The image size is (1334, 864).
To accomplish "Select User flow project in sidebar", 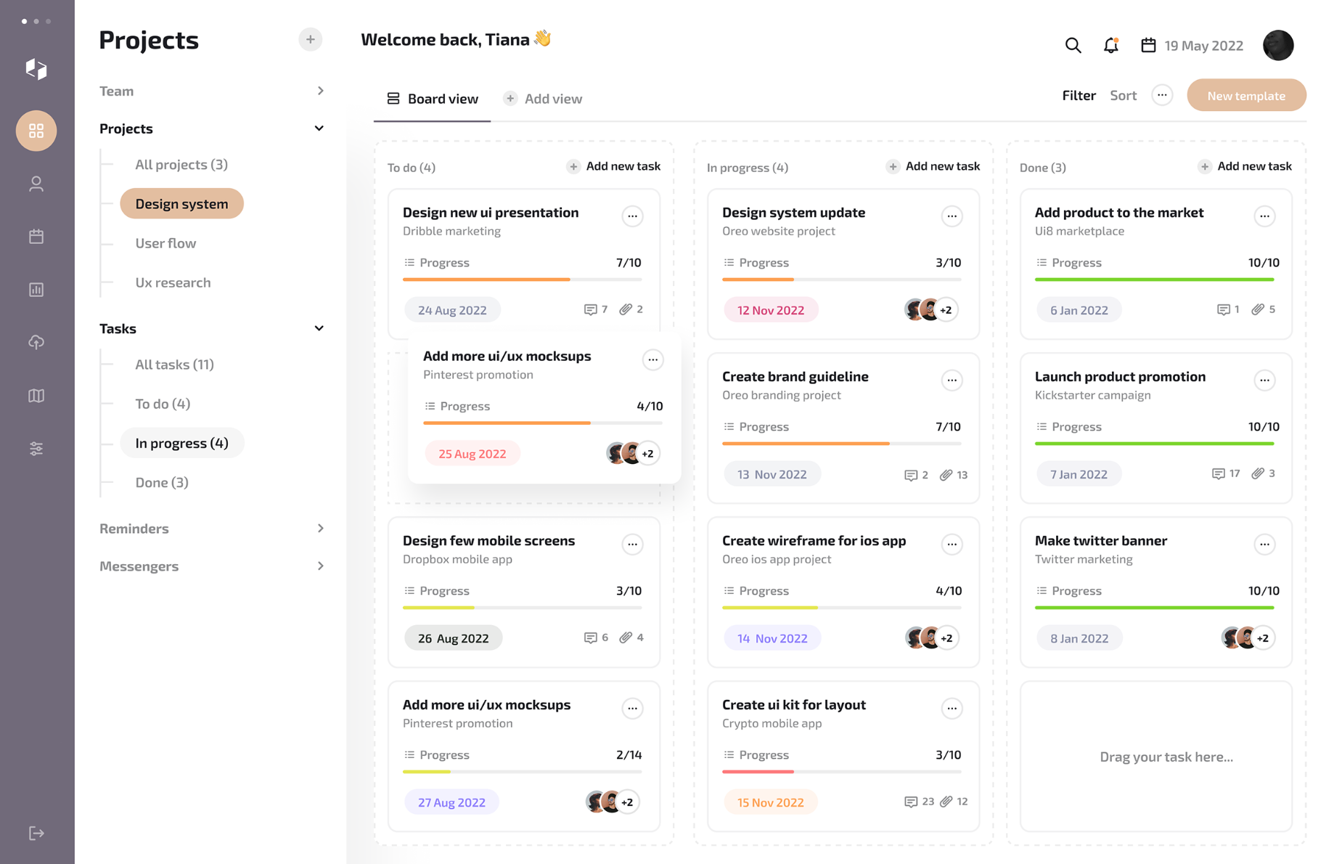I will (165, 243).
